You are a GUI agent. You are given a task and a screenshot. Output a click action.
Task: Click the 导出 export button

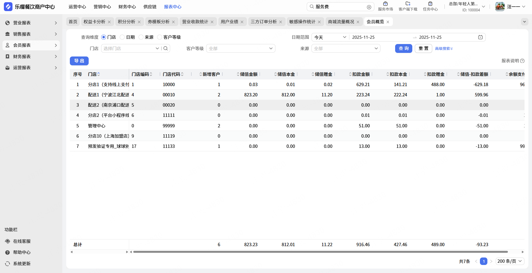(x=79, y=61)
